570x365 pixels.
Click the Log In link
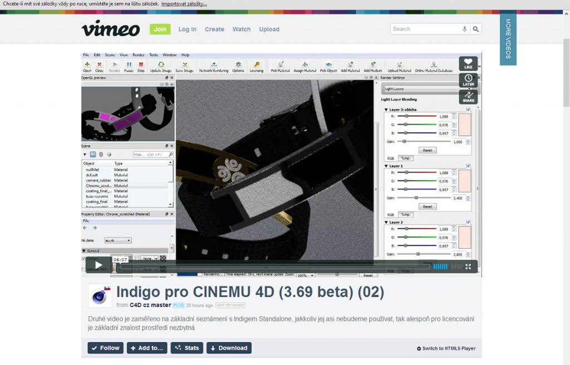[x=187, y=29]
